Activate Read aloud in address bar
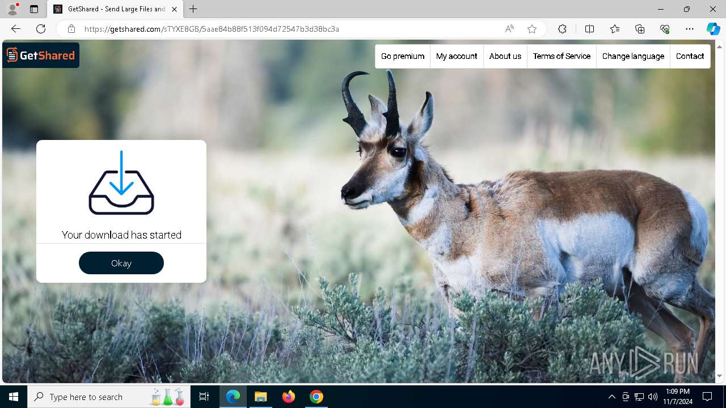Image resolution: width=726 pixels, height=408 pixels. point(509,29)
